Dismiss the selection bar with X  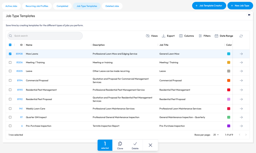pos(150,145)
